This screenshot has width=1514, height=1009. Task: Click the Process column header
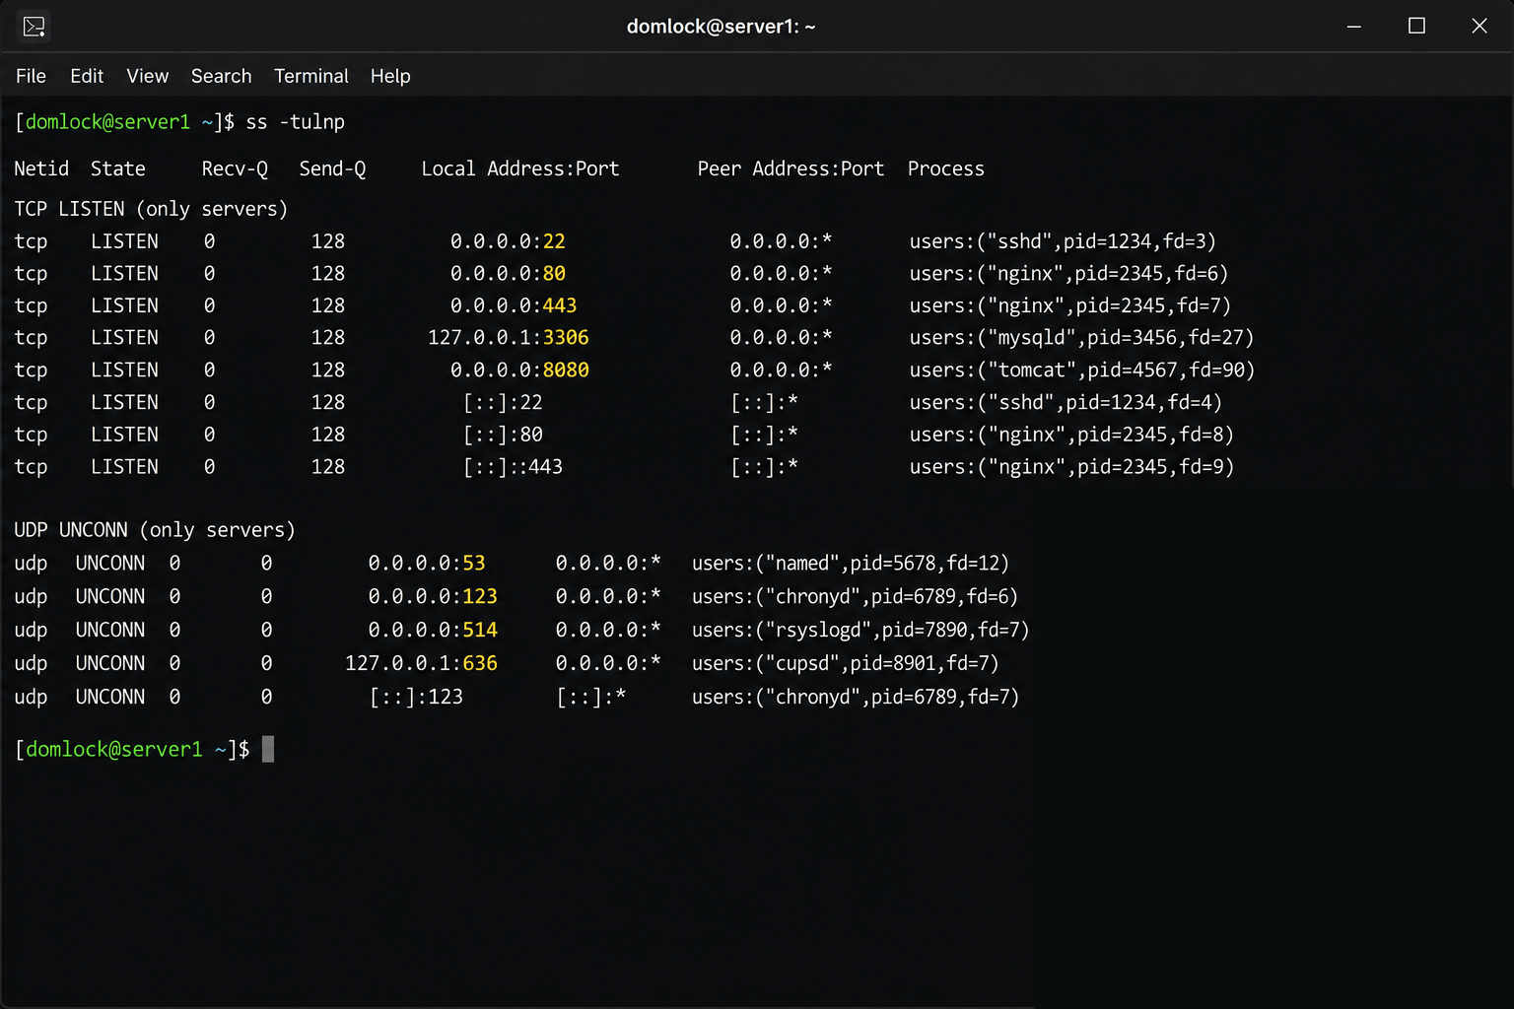(945, 168)
